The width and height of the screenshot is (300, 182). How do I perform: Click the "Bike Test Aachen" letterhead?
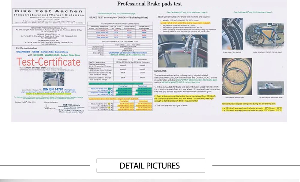point(49,11)
